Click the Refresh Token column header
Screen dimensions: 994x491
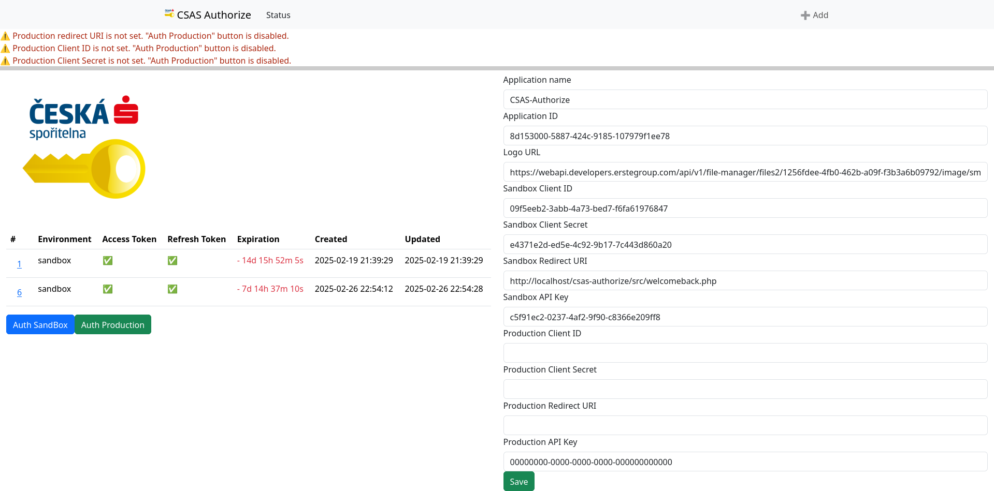pos(196,239)
